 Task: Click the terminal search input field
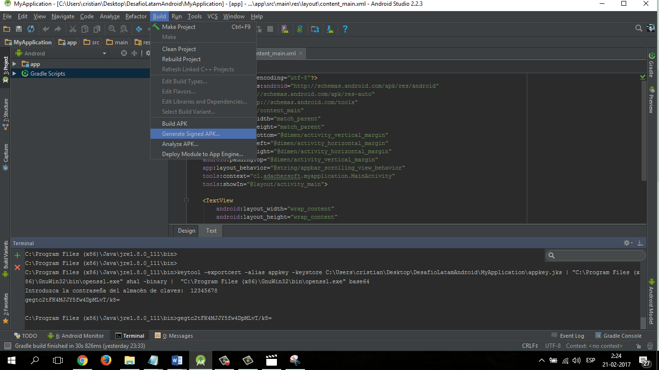[595, 255]
